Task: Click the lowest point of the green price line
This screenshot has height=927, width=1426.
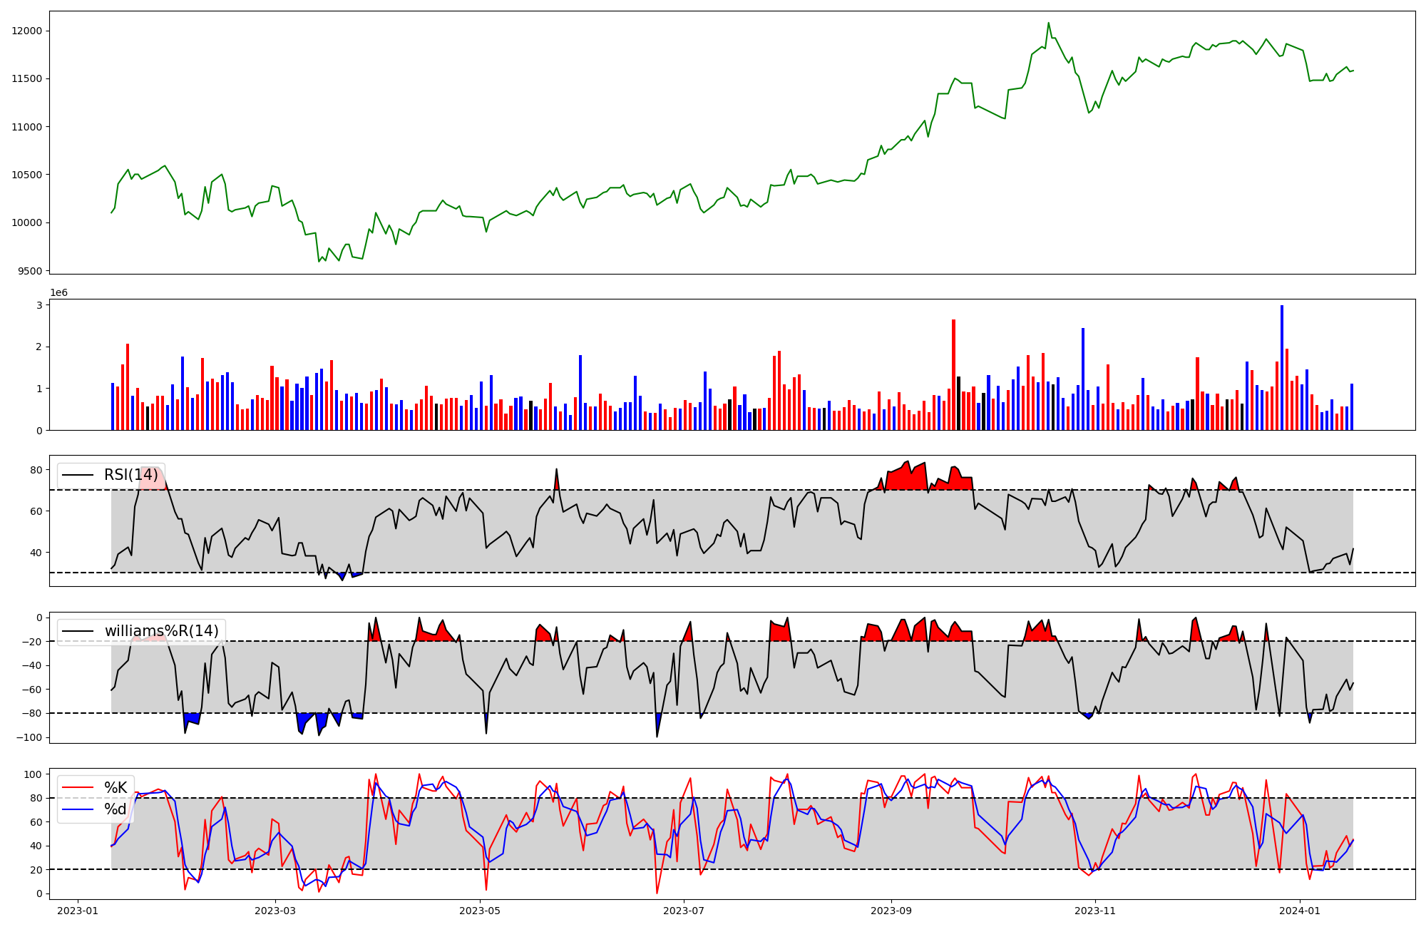Action: pos(319,262)
